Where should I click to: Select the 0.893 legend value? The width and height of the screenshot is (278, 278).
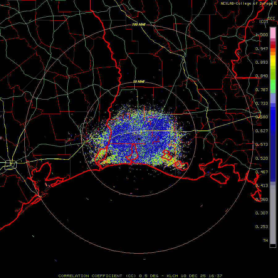pyautogui.click(x=262, y=62)
